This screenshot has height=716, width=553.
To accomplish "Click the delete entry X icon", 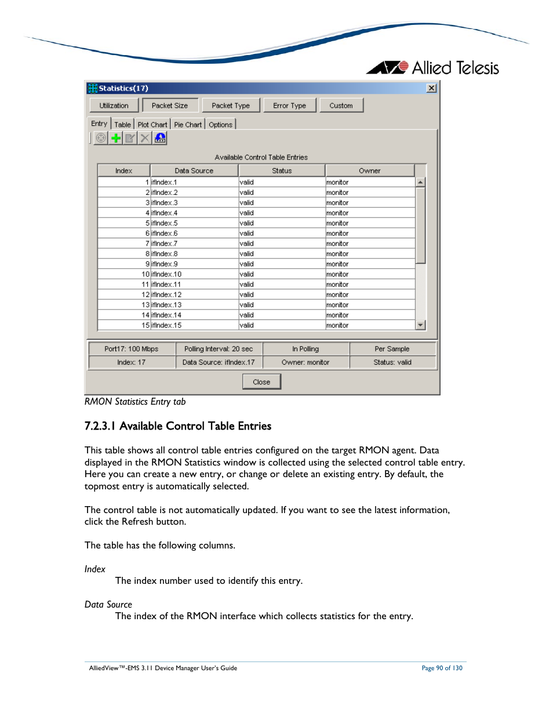I will (x=145, y=138).
